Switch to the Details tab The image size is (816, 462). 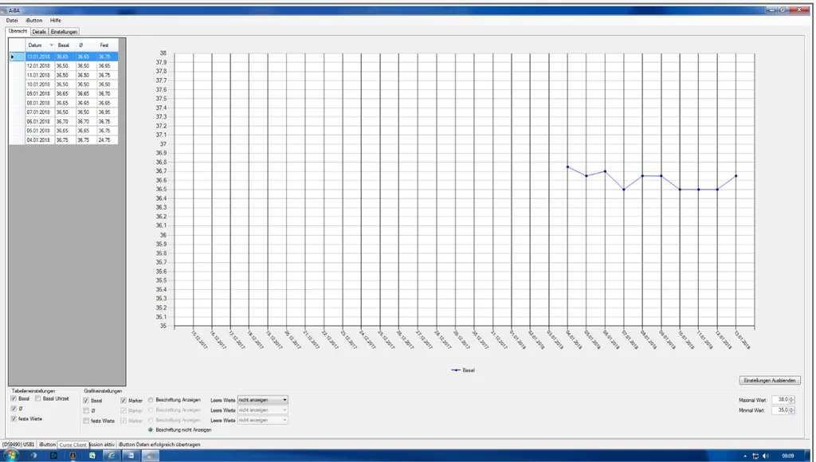pos(39,32)
